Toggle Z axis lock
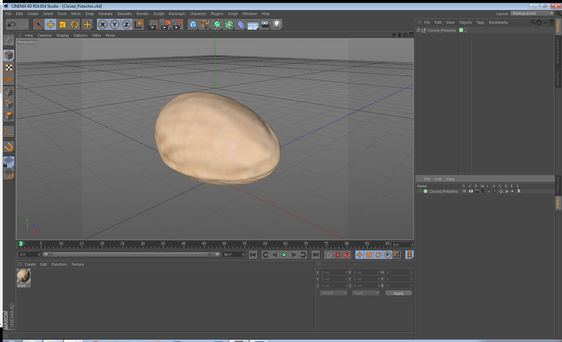Screen dimensions: 562x342 (x=127, y=24)
